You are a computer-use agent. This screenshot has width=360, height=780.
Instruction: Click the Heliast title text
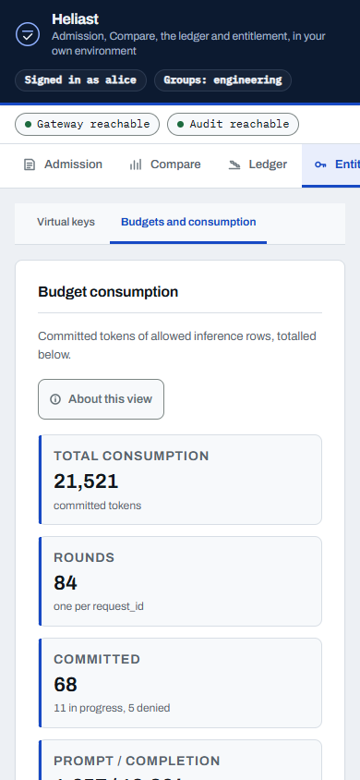(x=75, y=19)
